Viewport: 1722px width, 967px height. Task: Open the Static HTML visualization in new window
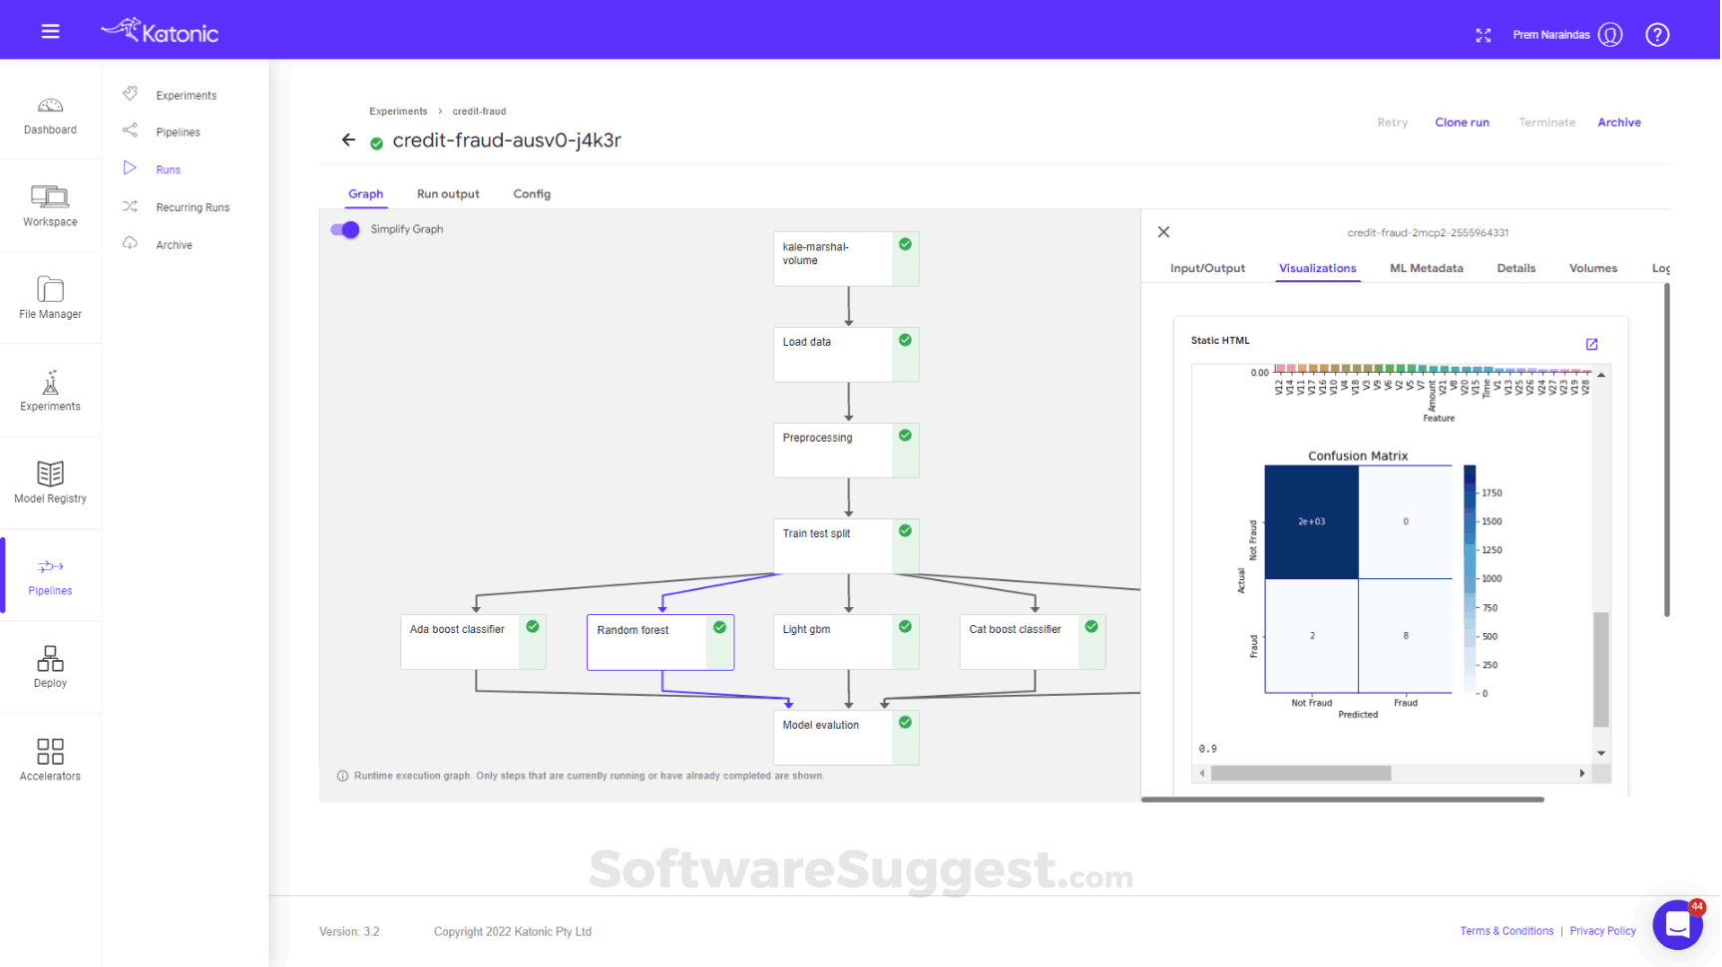click(x=1591, y=344)
